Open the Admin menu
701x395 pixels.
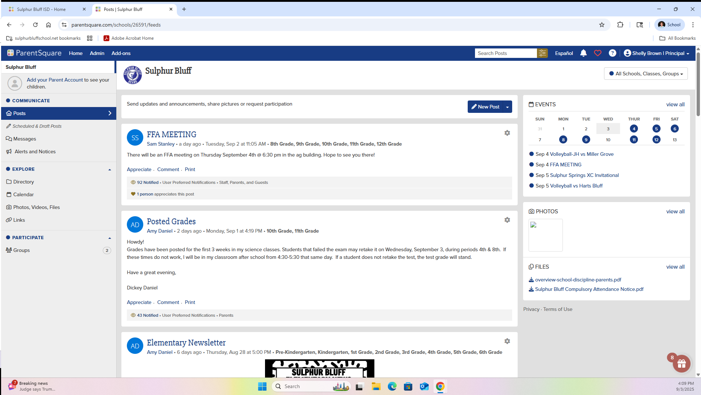point(97,53)
